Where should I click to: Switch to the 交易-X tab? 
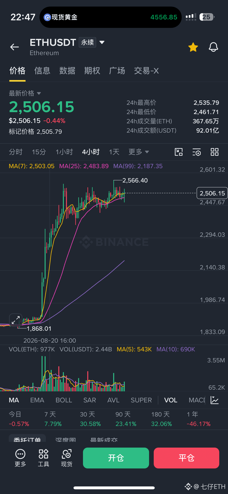coord(146,71)
